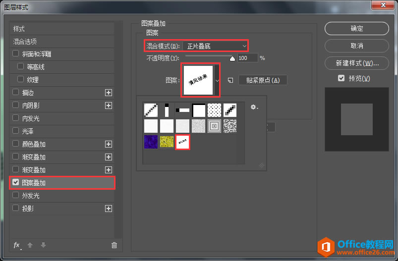Select the white text watermark pattern swatch
This screenshot has width=398, height=261.
tap(182, 142)
